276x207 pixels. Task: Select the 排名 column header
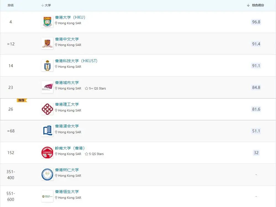[11, 5]
